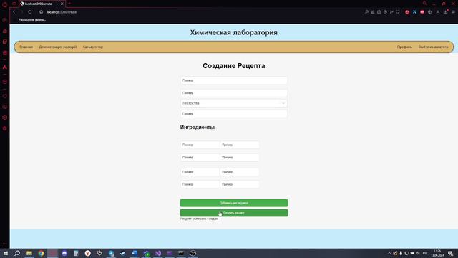Add the page to bookmarks with the heart icon

pyautogui.click(x=398, y=12)
